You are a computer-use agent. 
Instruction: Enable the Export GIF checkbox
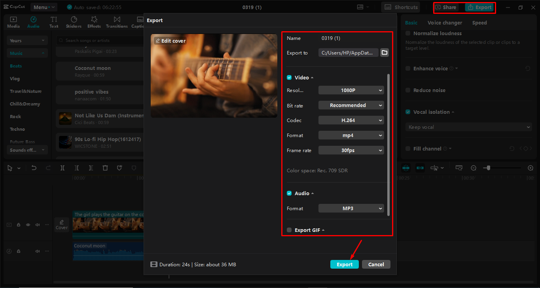[x=289, y=230]
